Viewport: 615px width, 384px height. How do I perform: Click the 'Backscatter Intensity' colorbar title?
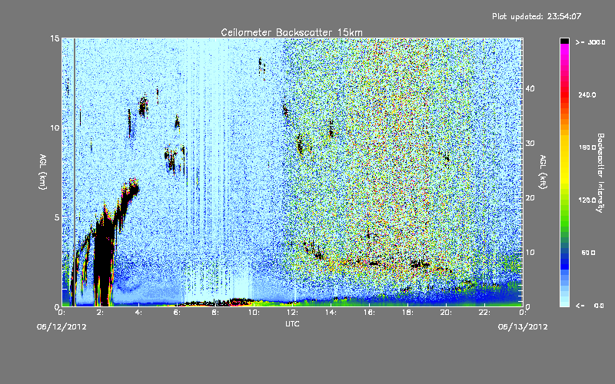tap(600, 173)
